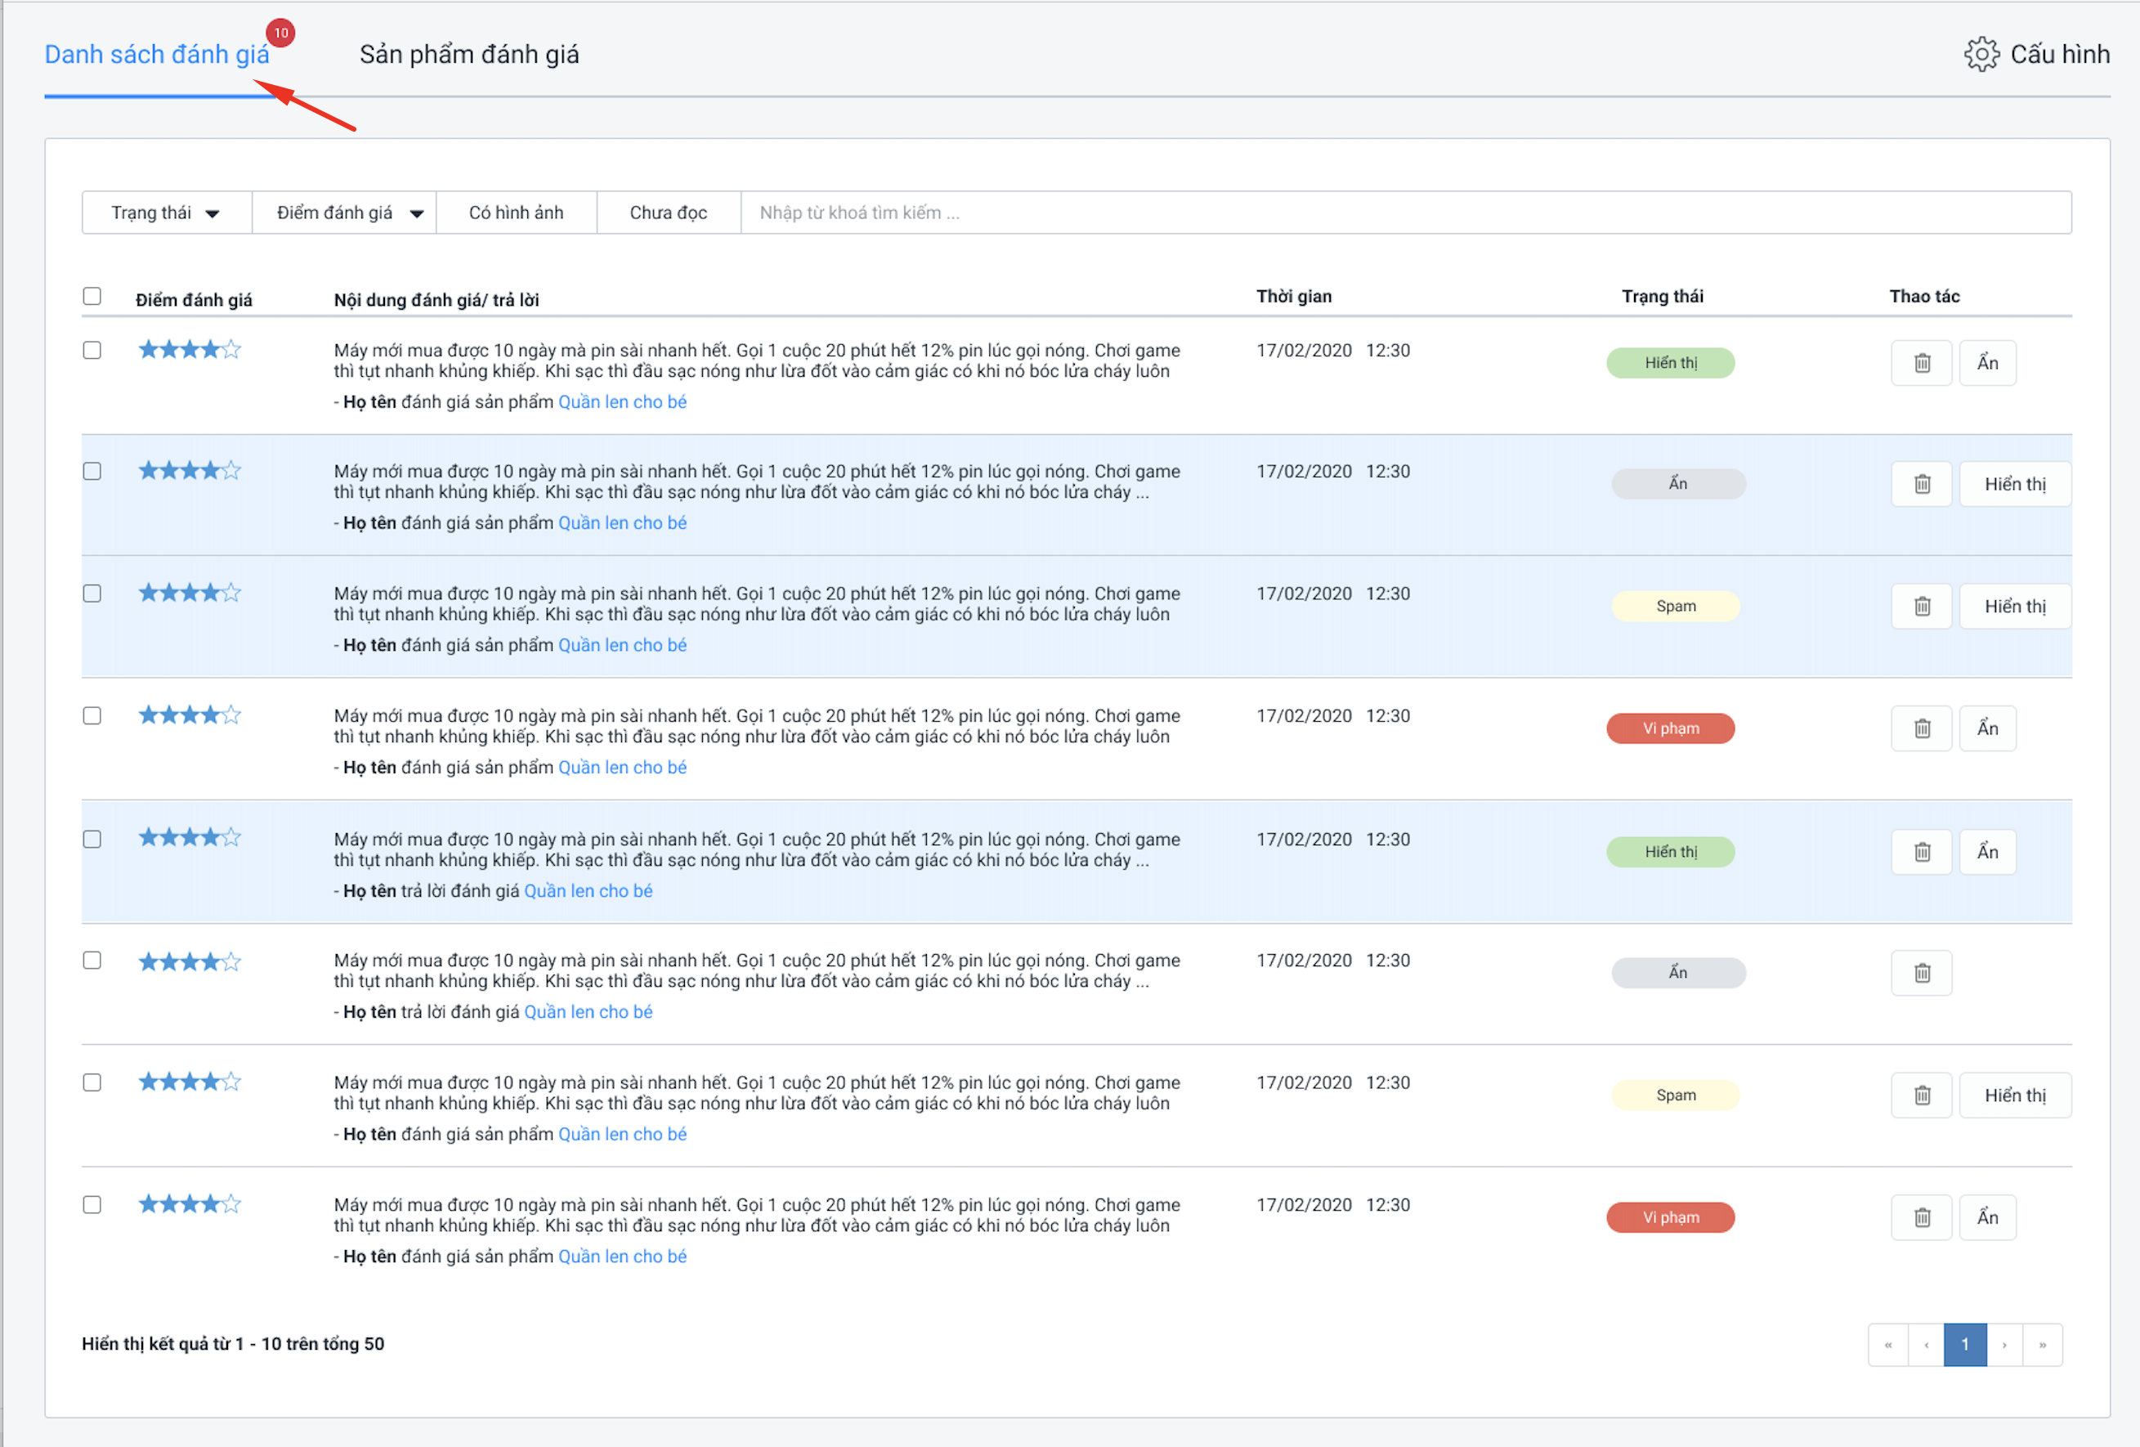
Task: Click 'Hiển thị kết quả từ 1 - 10' summary text
Action: coord(233,1344)
